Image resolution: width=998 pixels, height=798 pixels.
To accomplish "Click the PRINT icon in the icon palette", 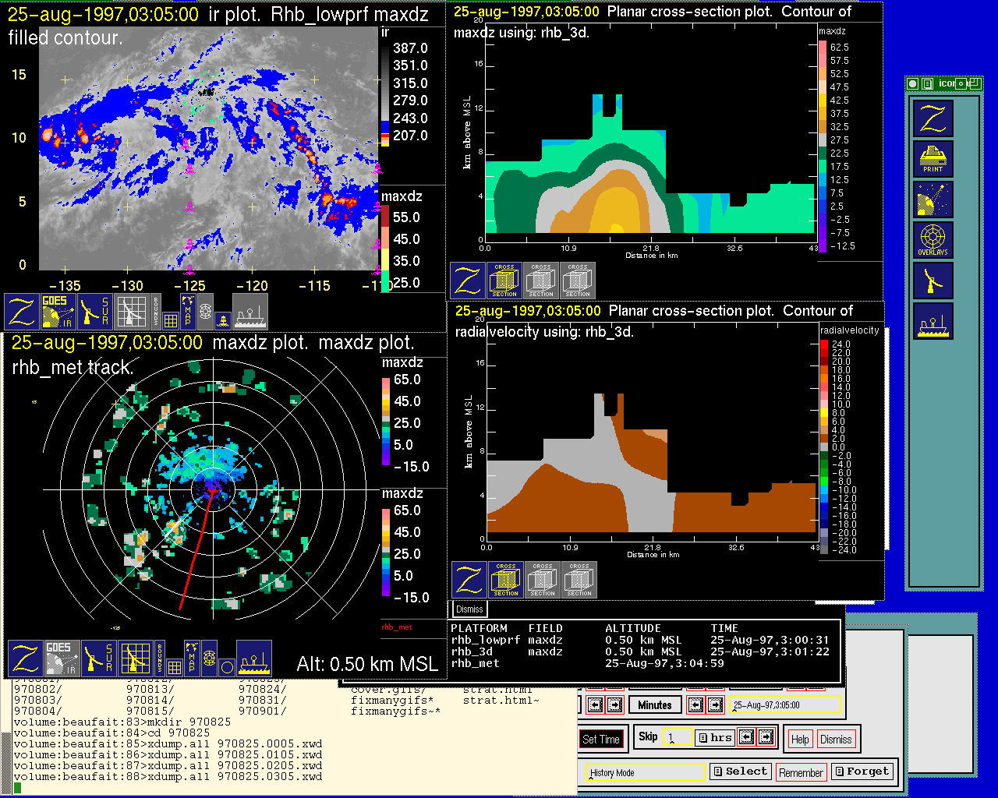I will (x=933, y=160).
